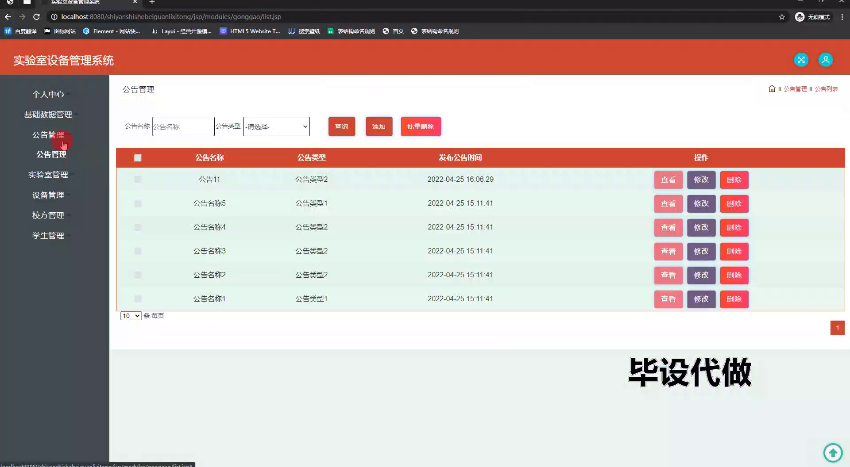Click the site info icon in address bar

54,17
